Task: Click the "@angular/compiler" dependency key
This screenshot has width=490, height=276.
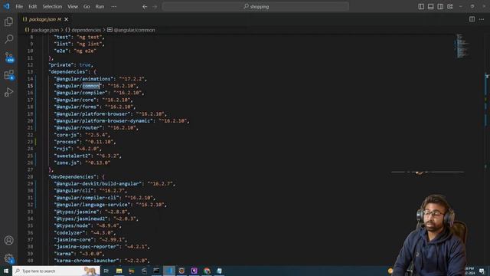Action: coord(81,93)
